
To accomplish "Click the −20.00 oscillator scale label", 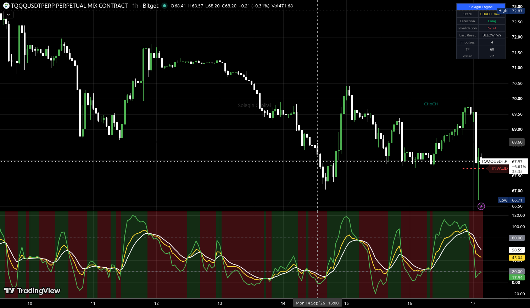I will click(x=518, y=294).
